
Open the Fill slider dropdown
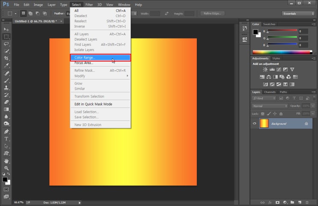[313, 114]
